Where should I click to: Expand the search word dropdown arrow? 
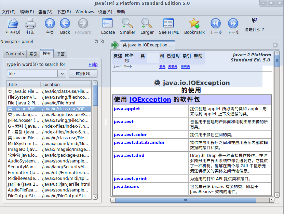(62, 73)
